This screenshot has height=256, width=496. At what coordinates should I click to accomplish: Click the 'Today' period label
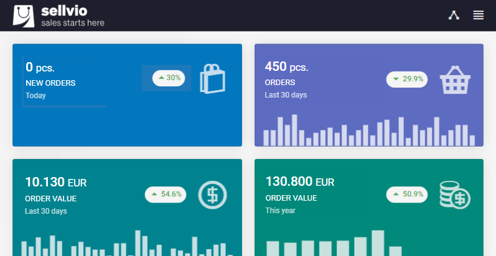click(35, 95)
